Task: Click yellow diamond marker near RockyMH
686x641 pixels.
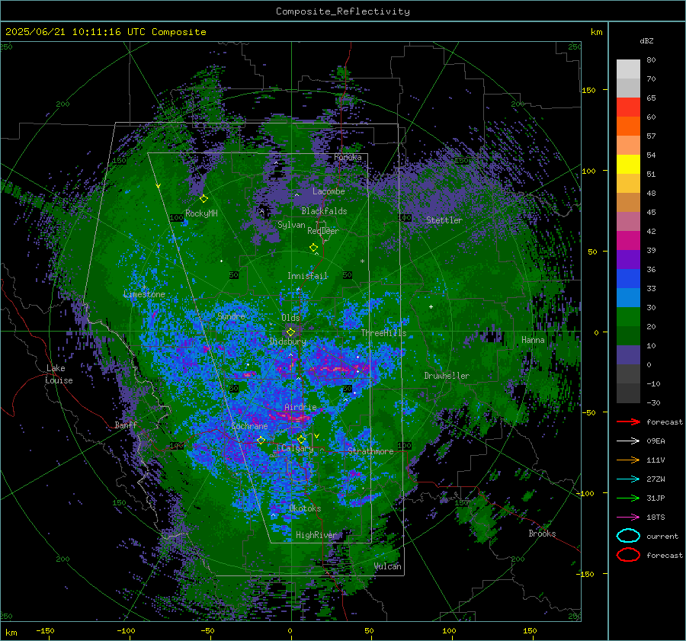Action: pyautogui.click(x=204, y=199)
